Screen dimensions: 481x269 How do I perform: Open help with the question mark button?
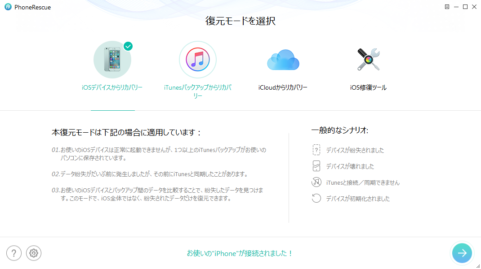coord(14,253)
